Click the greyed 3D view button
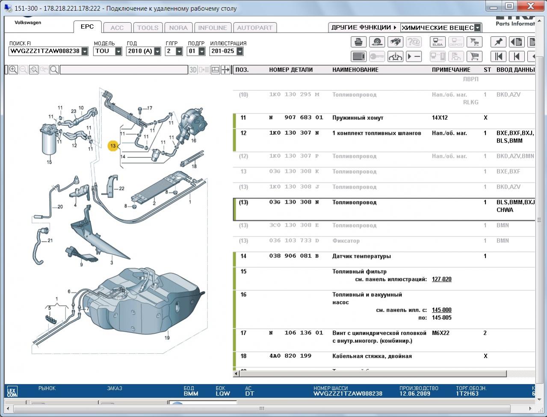The height and width of the screenshot is (417, 547). click(193, 70)
